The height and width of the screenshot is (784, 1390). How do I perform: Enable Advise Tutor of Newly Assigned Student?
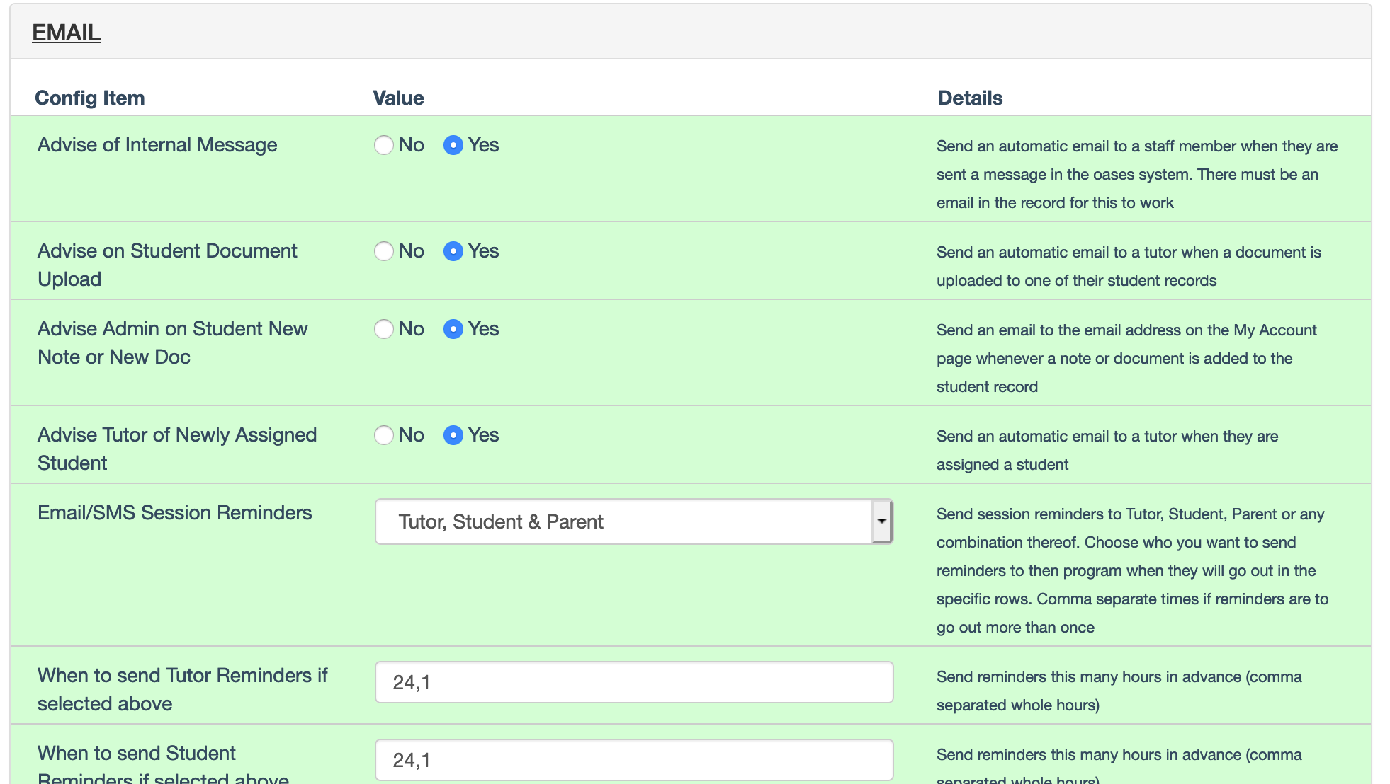453,435
